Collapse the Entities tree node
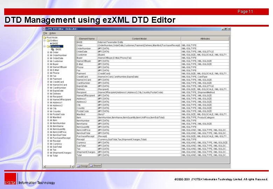This screenshot has width=273, height=189. point(44,41)
